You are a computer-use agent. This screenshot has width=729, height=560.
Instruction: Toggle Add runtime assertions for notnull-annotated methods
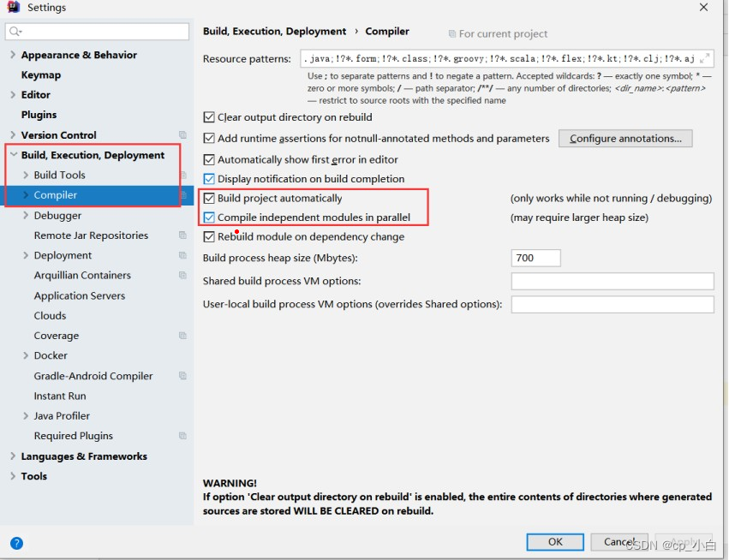(209, 139)
